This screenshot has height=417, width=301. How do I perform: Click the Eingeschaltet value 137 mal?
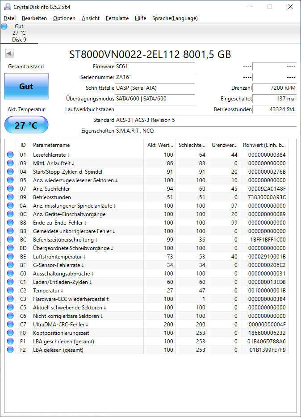pos(274,98)
